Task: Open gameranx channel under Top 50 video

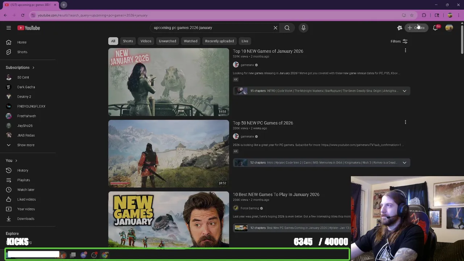Action: click(x=247, y=137)
